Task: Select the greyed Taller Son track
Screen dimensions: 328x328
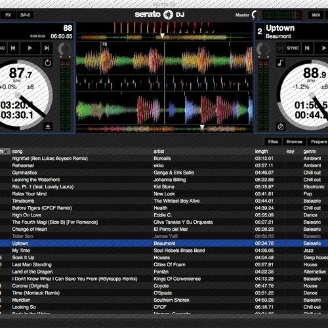Action: tap(164, 236)
